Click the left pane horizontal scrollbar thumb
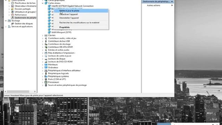This screenshot has width=222, height=125. click(x=18, y=92)
